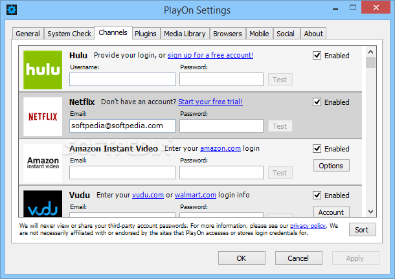
Task: Click the Amazon Instant Video logo
Action: point(43,163)
